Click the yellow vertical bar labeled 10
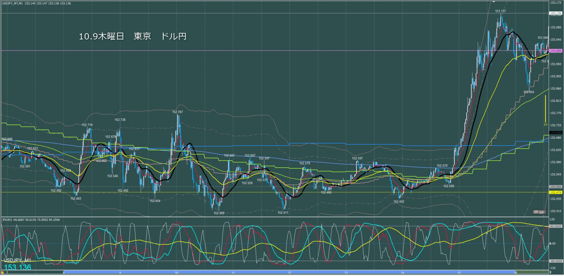Viewport: 564px width, 276px height. tap(545, 109)
